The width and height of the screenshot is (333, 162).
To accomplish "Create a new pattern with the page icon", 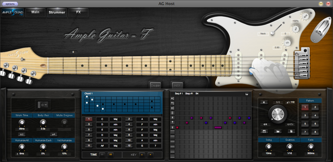I will (x=291, y=131).
